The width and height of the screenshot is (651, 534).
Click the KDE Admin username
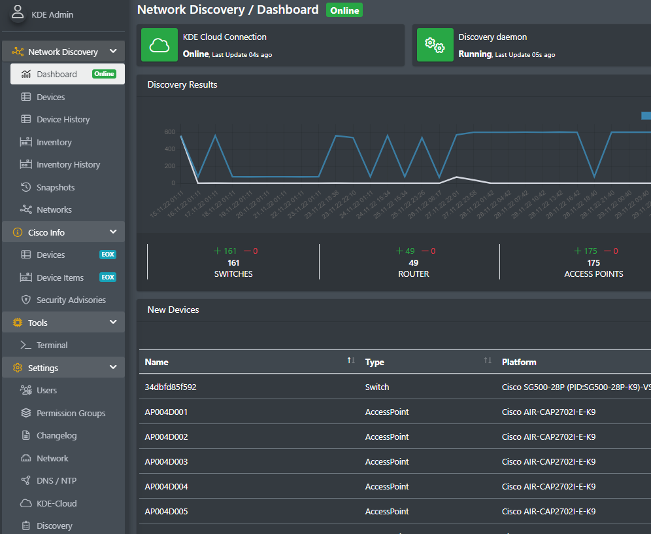(52, 14)
